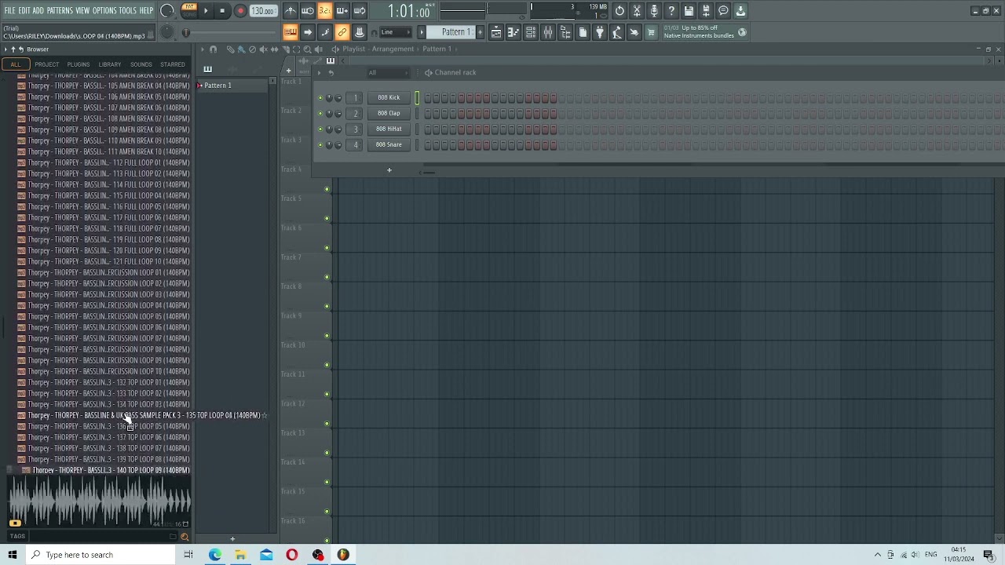Click the Play button in transport
Screen dimensions: 1005x565
coord(206,11)
